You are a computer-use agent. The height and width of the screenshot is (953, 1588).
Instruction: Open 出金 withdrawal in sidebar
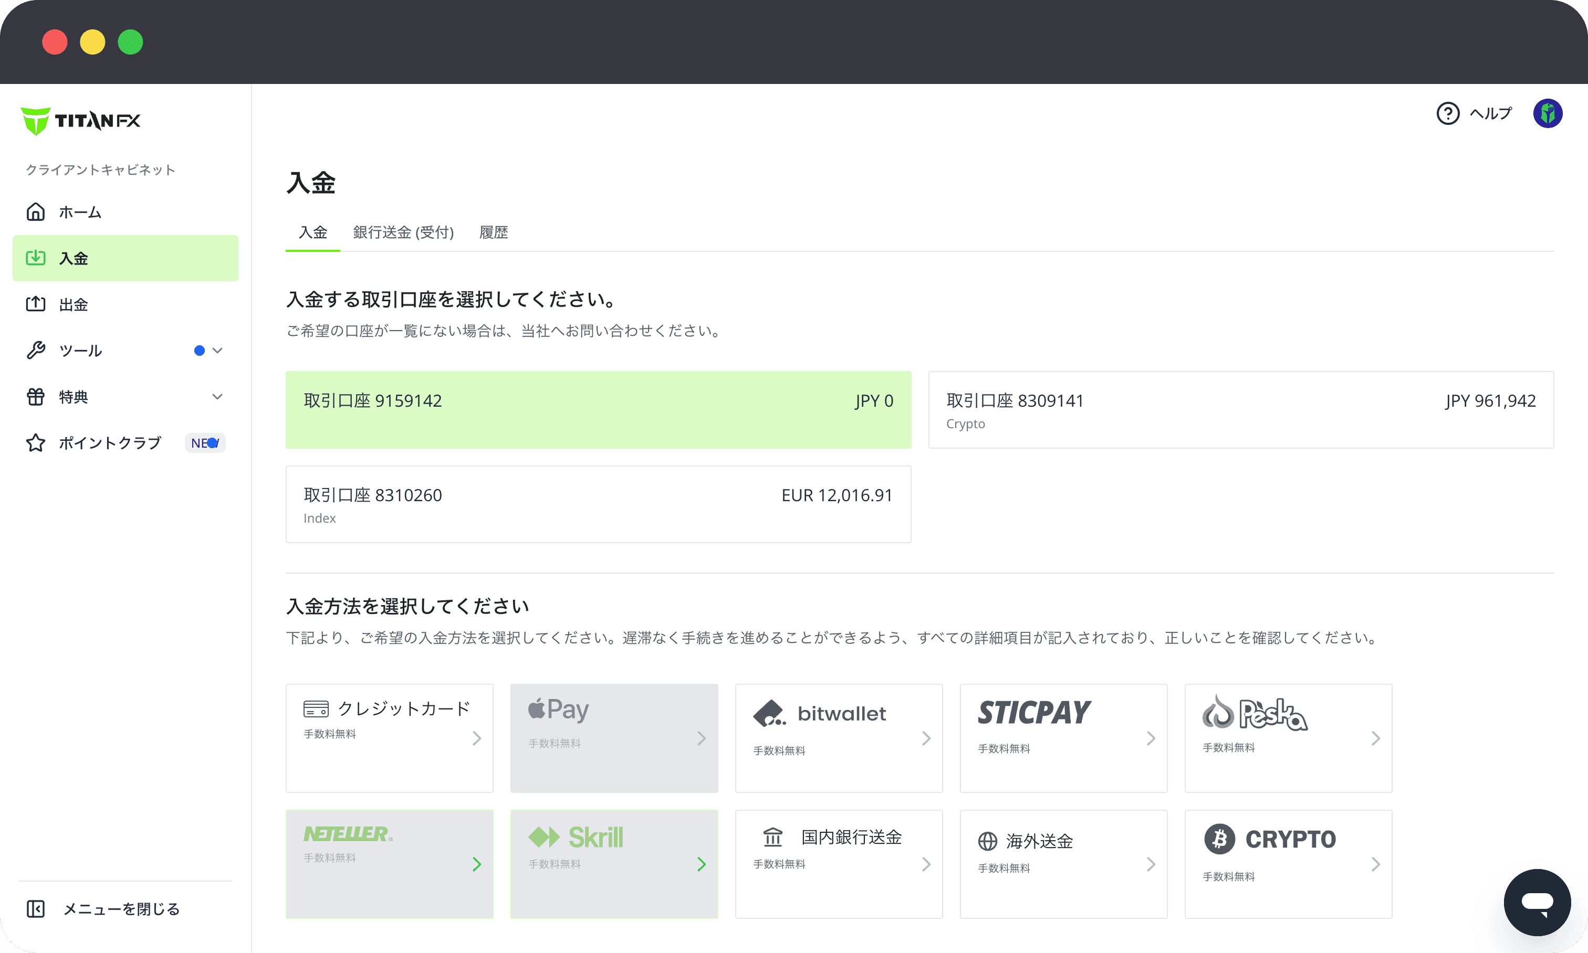click(74, 304)
